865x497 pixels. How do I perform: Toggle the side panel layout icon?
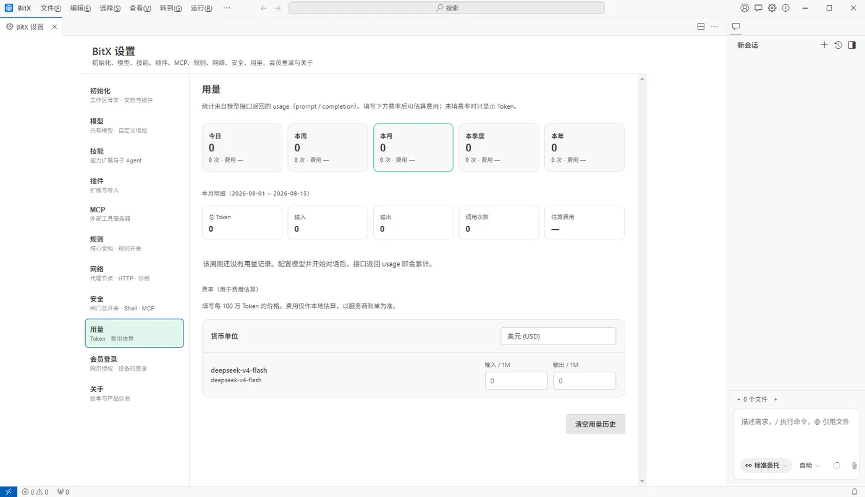pyautogui.click(x=851, y=45)
